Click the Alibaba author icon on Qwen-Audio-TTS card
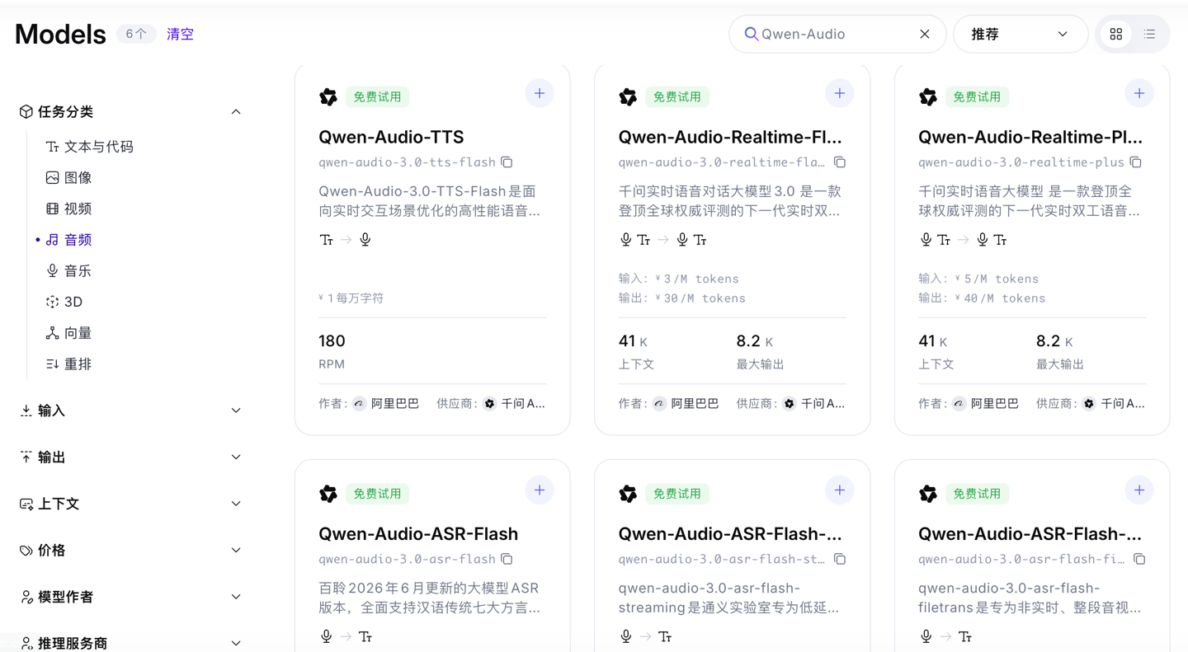The height and width of the screenshot is (652, 1188). click(359, 404)
